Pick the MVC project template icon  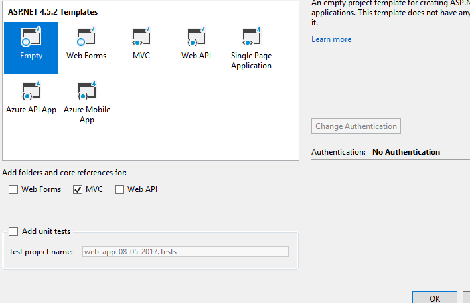point(141,37)
